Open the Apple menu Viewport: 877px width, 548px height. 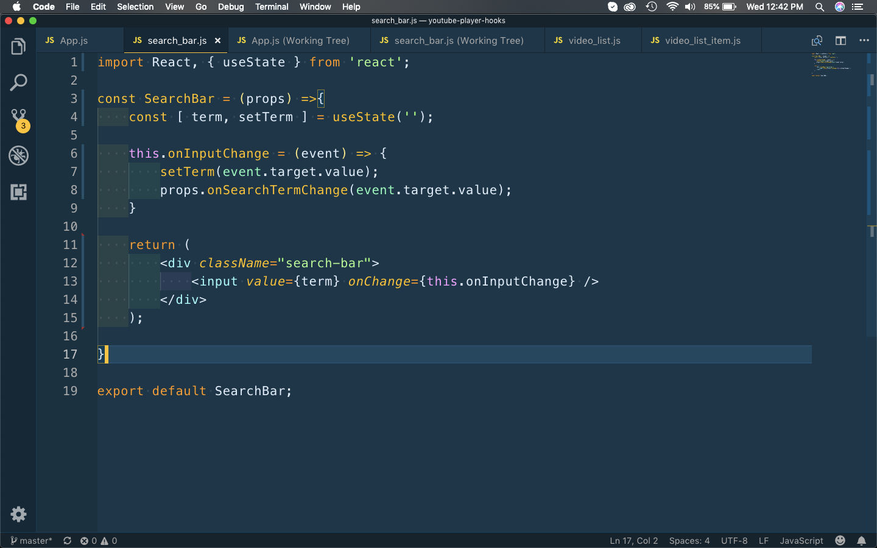[16, 7]
